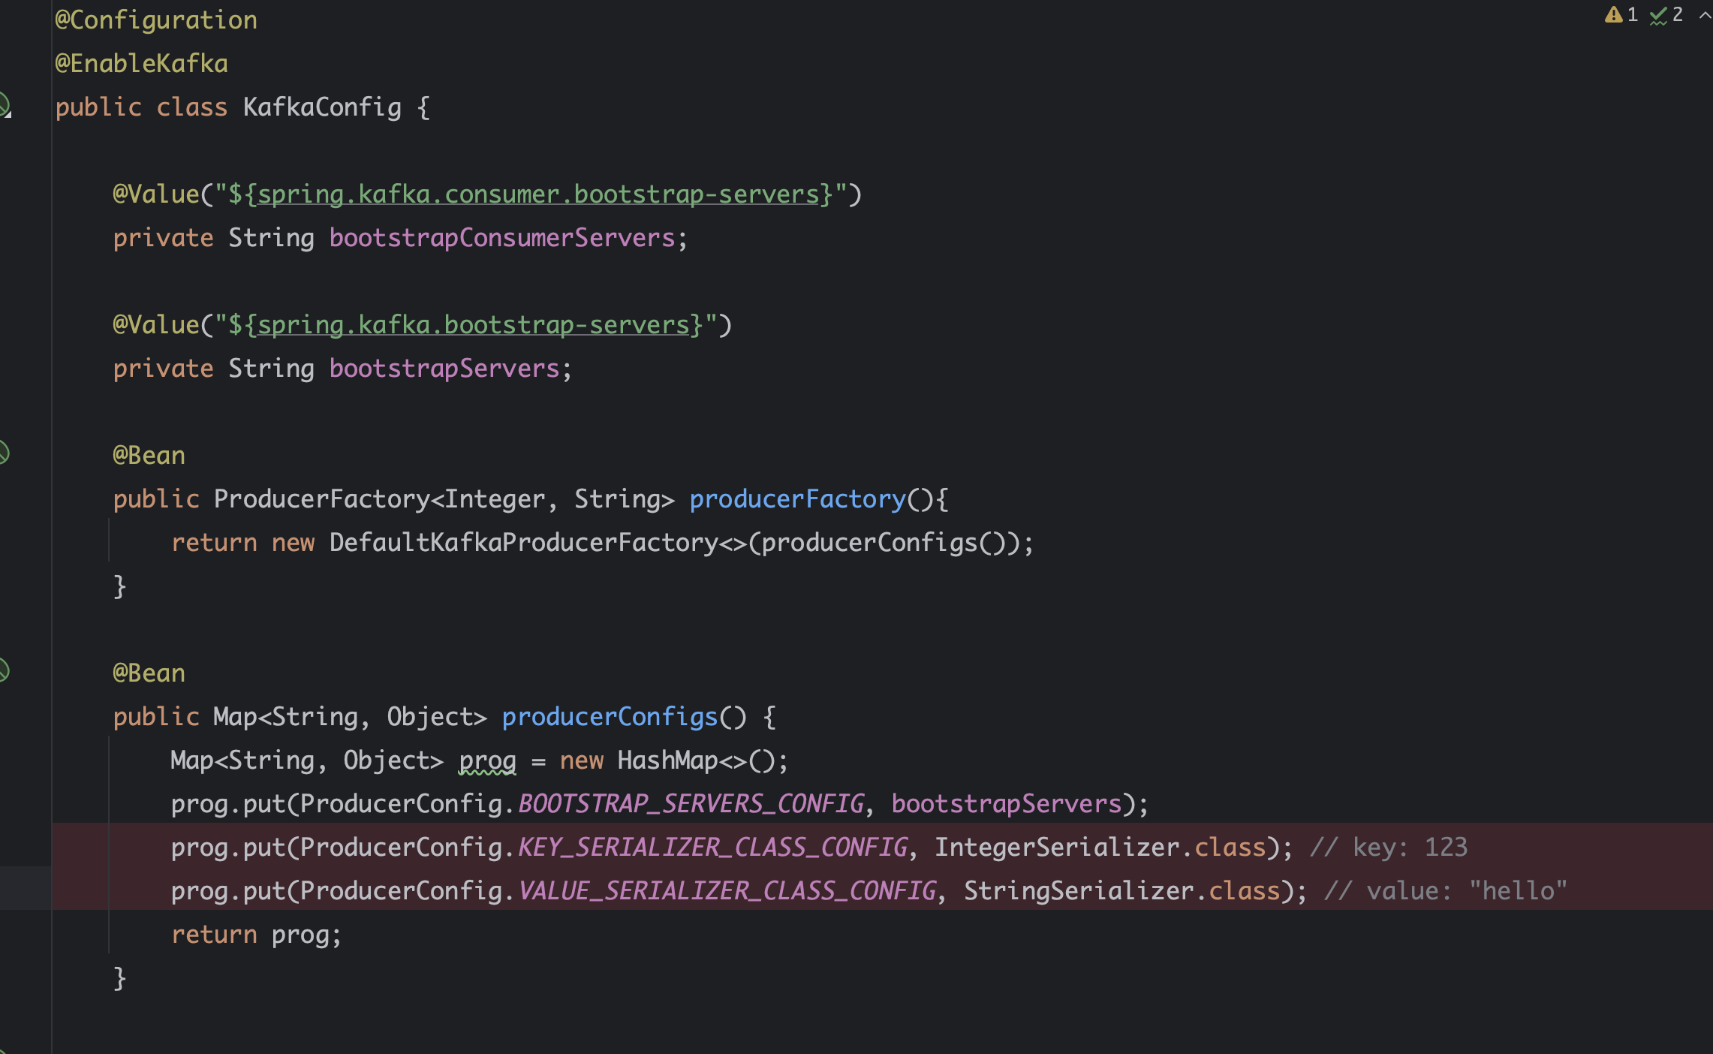Click the producerFactory method name
This screenshot has width=1713, height=1054.
(x=797, y=499)
